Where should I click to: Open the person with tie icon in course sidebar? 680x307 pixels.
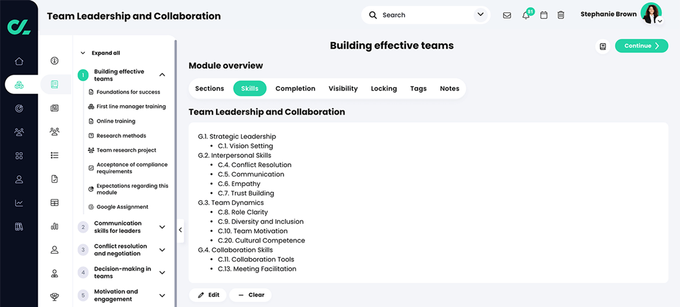click(54, 273)
